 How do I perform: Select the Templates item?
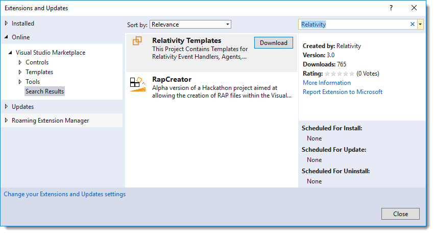(39, 72)
